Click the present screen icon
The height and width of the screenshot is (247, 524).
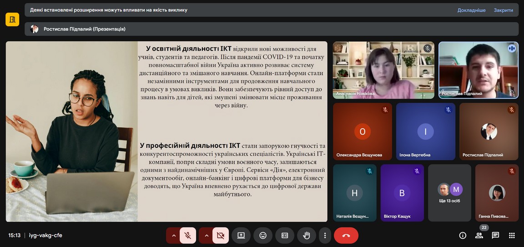point(241,236)
